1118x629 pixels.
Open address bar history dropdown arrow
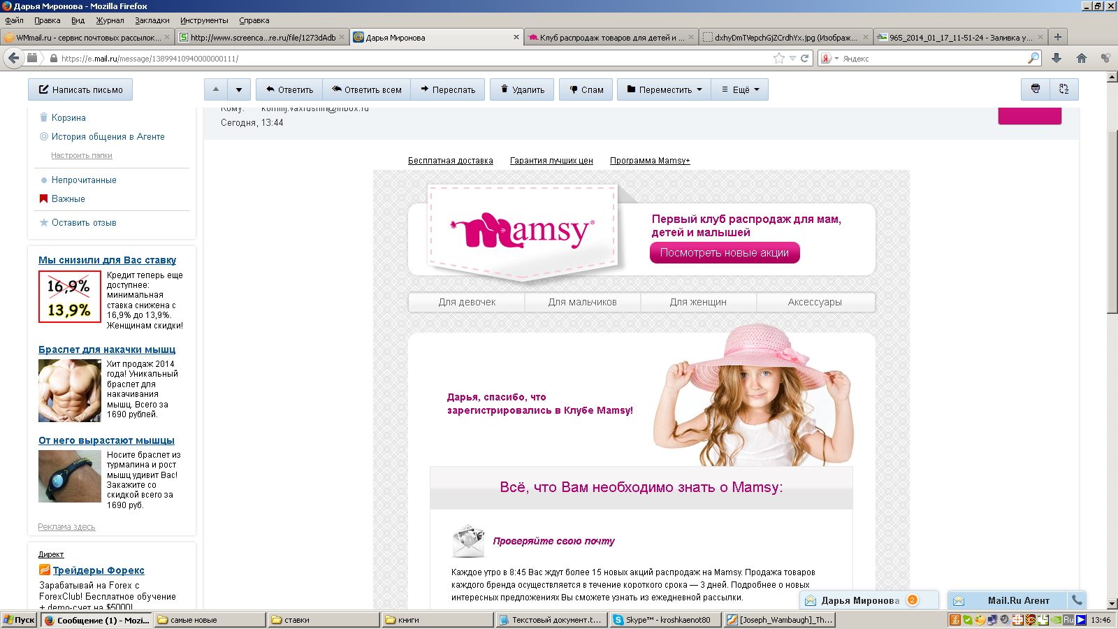coord(792,59)
